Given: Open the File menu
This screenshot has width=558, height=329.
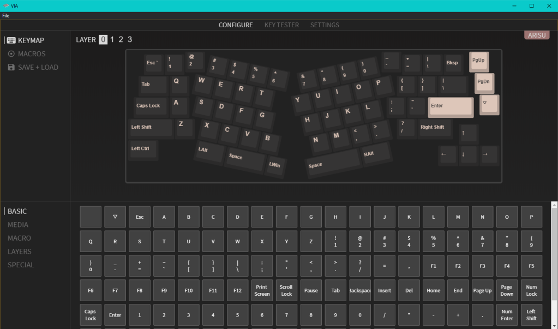Looking at the screenshot, I should [5, 15].
